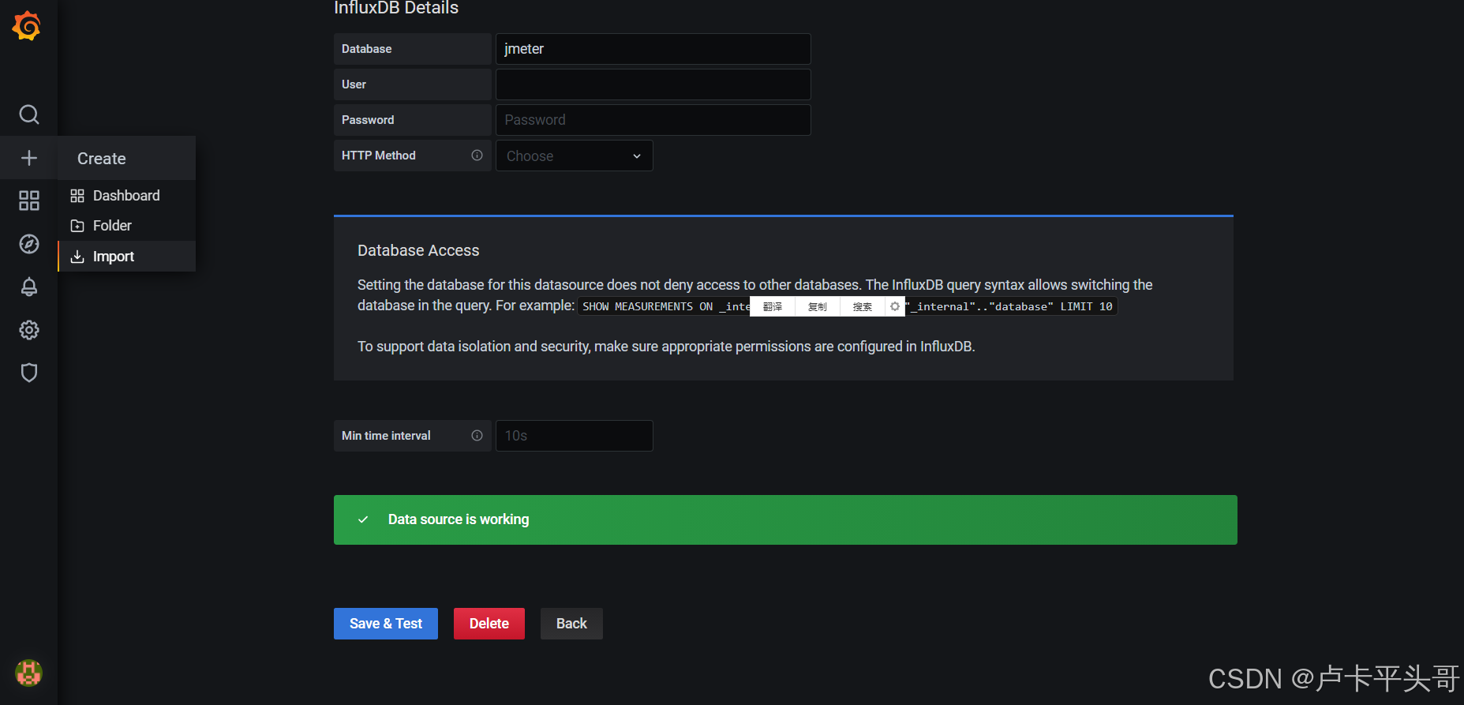This screenshot has height=705, width=1464.
Task: Open the Server Admin shield icon
Action: (x=29, y=373)
